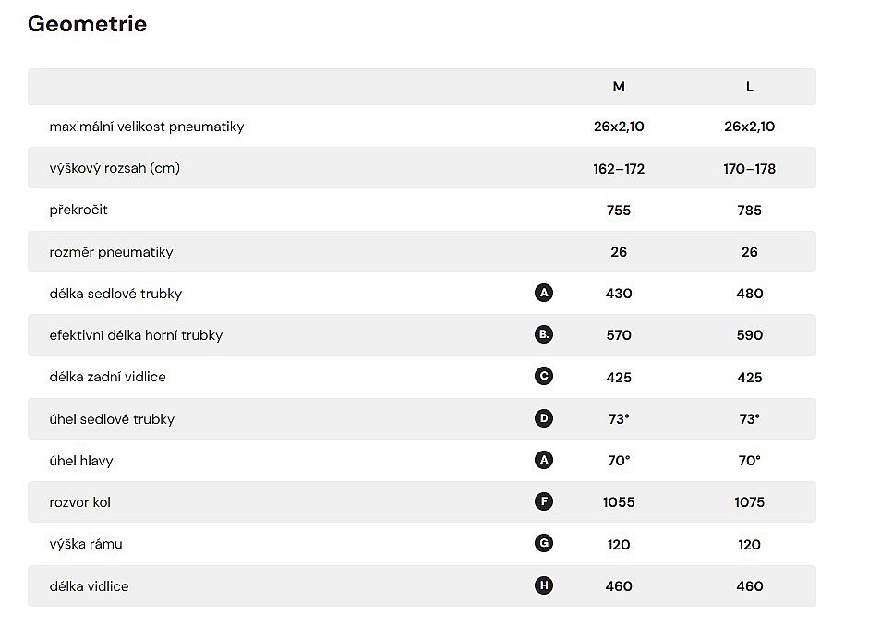The width and height of the screenshot is (881, 627).
Task: Click the 1055 wheelbase value
Action: (619, 502)
